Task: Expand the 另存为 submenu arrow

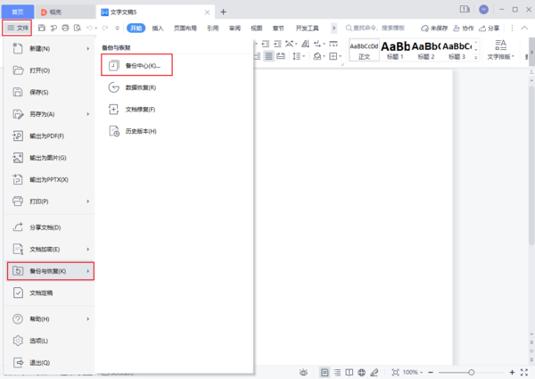Action: point(87,114)
